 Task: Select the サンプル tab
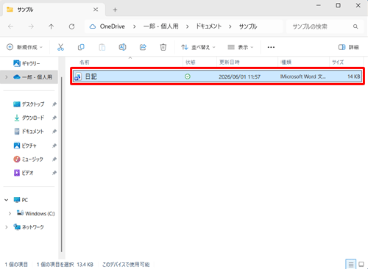54,10
